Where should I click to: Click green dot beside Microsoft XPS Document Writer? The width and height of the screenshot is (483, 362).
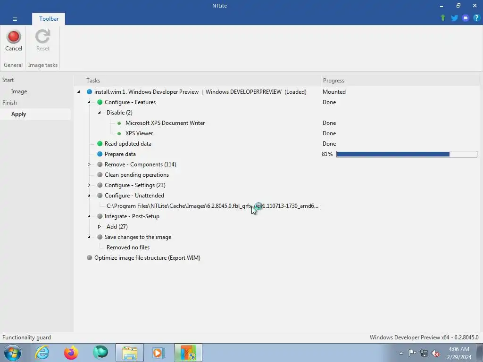coord(119,123)
